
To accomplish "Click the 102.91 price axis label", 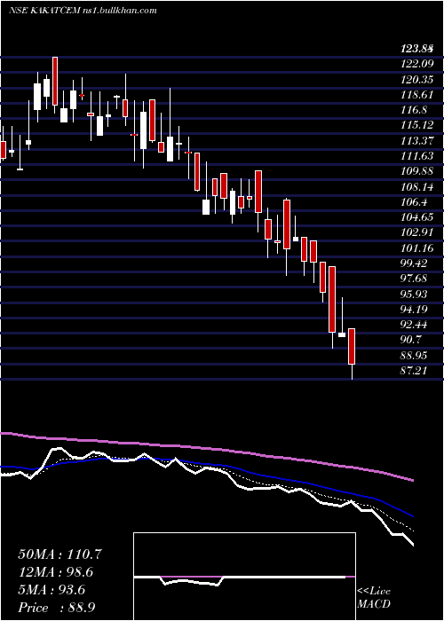I will click(417, 232).
